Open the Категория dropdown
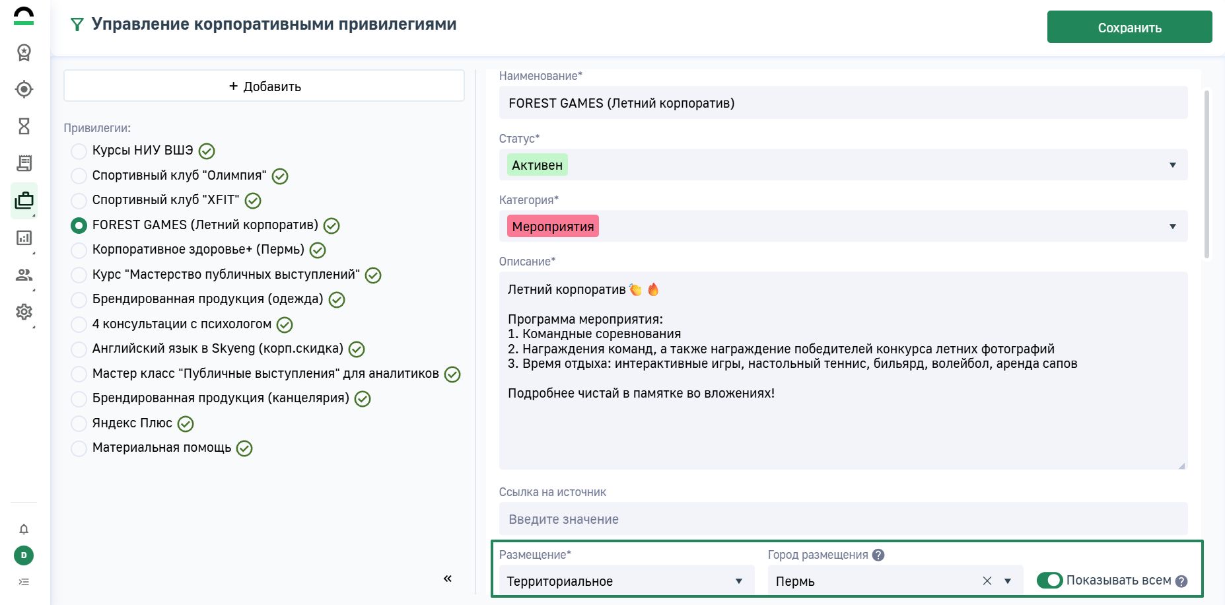This screenshot has width=1225, height=605. pos(843,227)
